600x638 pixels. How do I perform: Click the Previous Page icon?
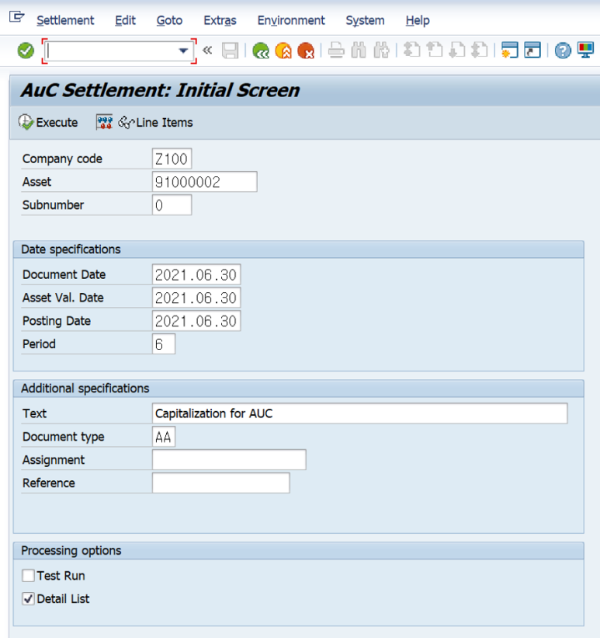pos(435,51)
